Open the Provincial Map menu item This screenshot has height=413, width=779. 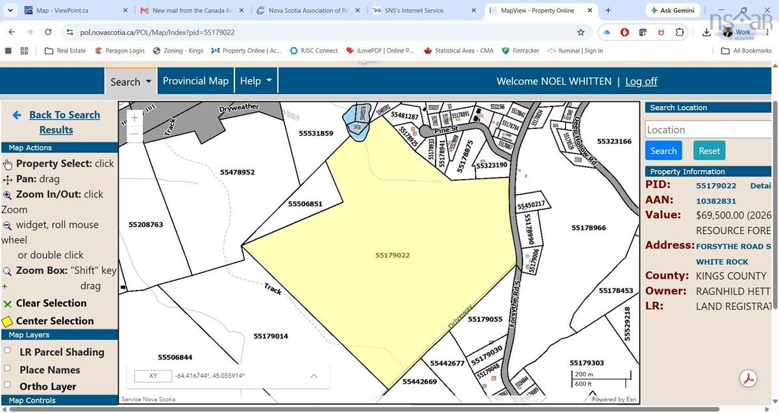195,81
